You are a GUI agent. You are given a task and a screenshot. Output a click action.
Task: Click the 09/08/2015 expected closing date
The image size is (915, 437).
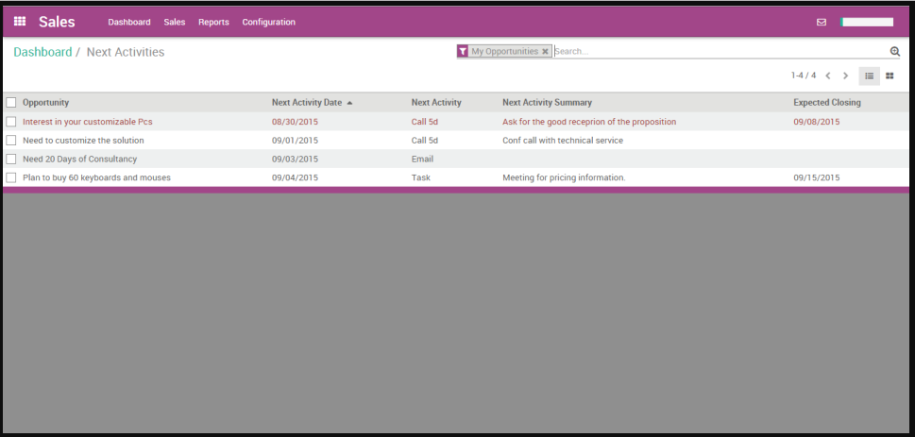(x=817, y=122)
